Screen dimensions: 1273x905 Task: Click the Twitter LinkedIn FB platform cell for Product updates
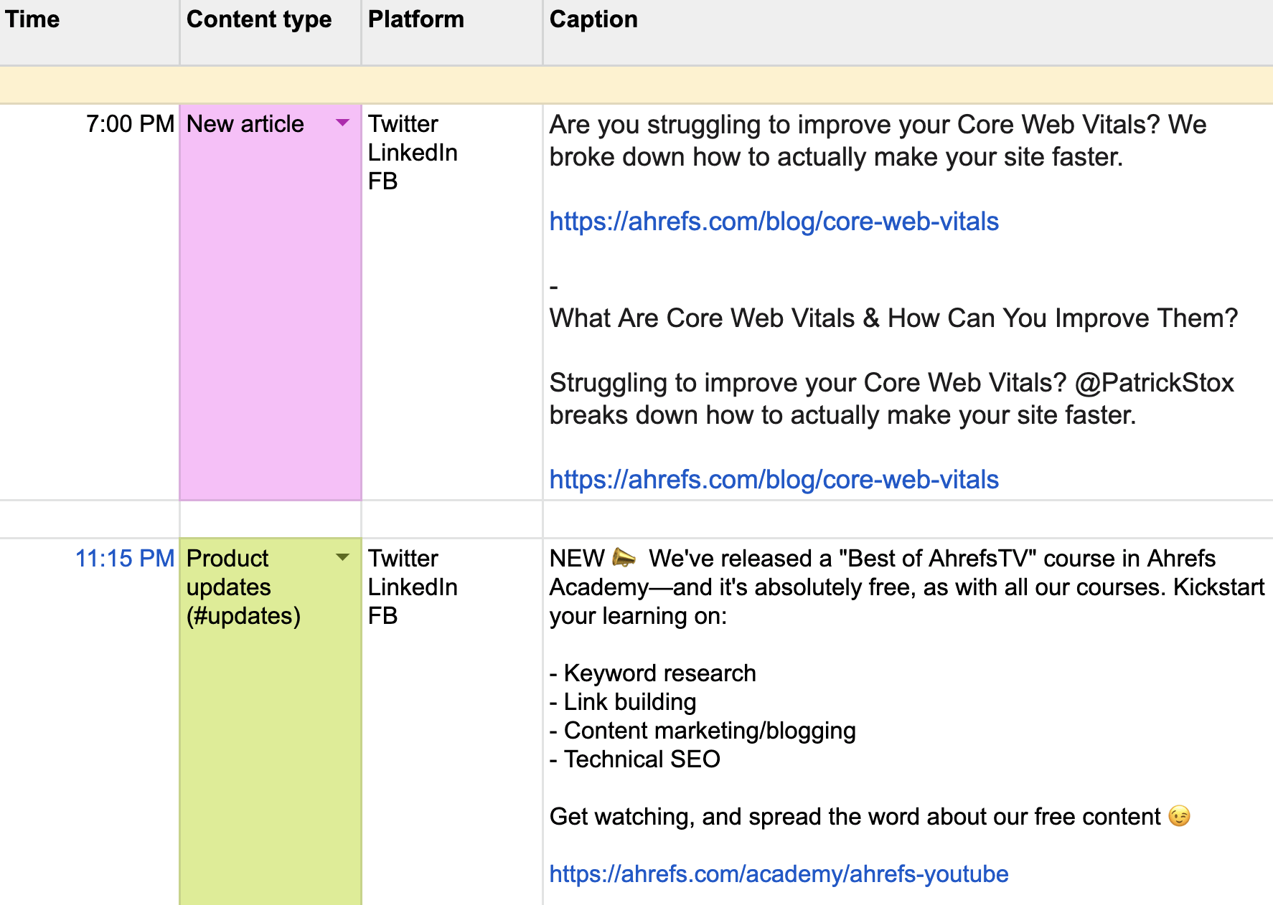413,587
